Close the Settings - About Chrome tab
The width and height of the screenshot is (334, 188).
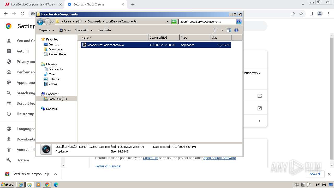123,4
